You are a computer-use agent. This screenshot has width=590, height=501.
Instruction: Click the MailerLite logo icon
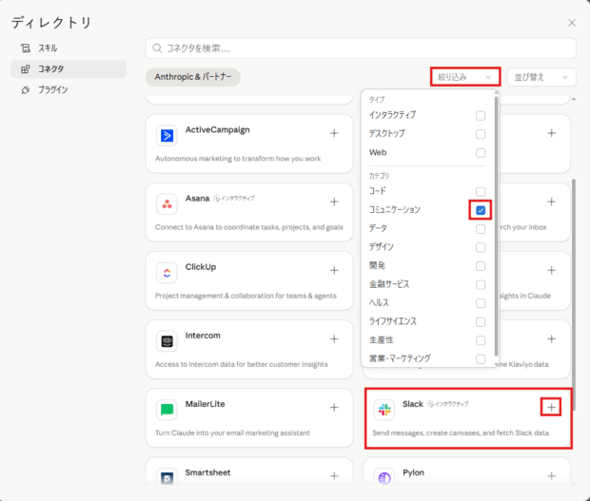(x=167, y=410)
